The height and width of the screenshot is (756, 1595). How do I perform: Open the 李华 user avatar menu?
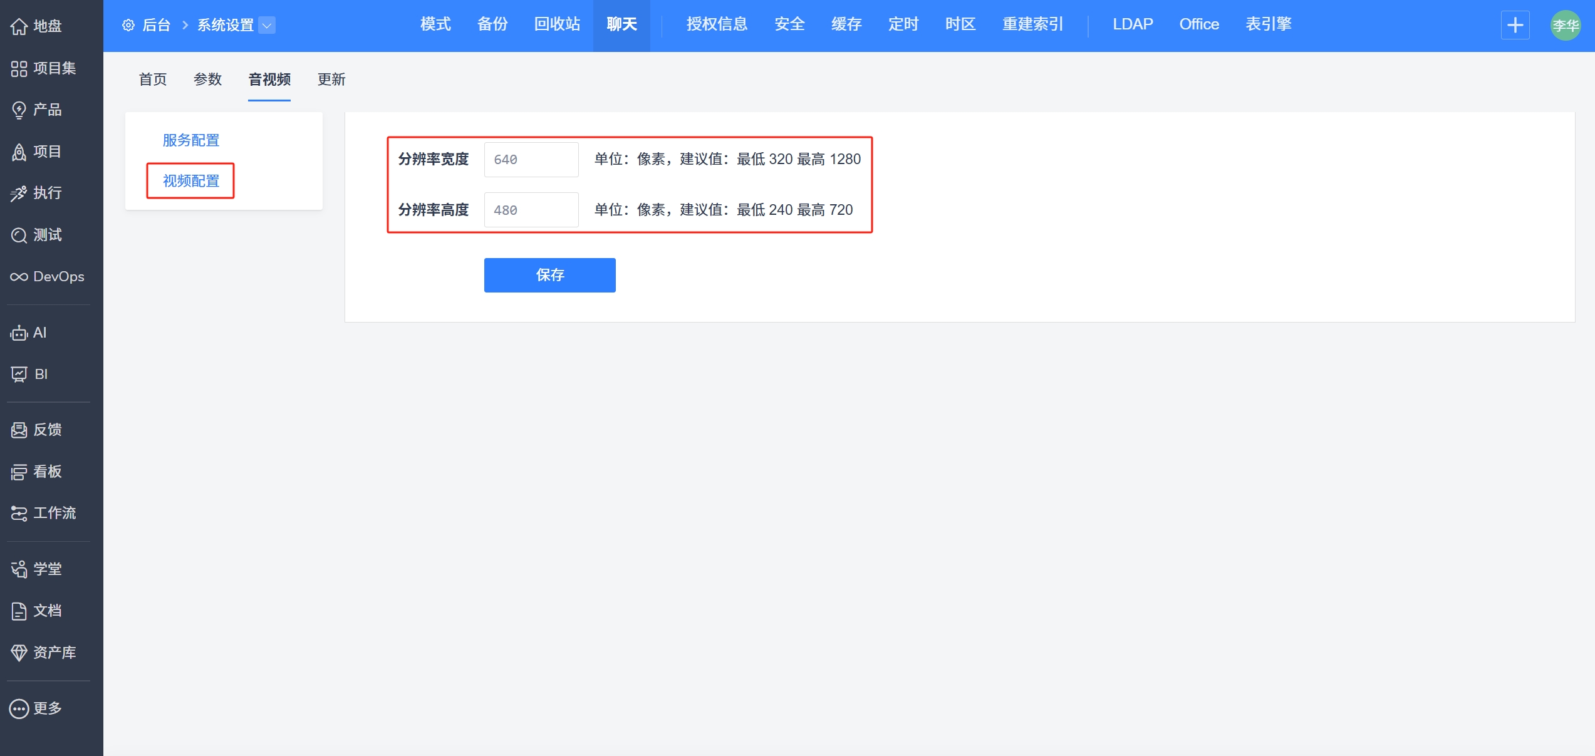[1565, 25]
